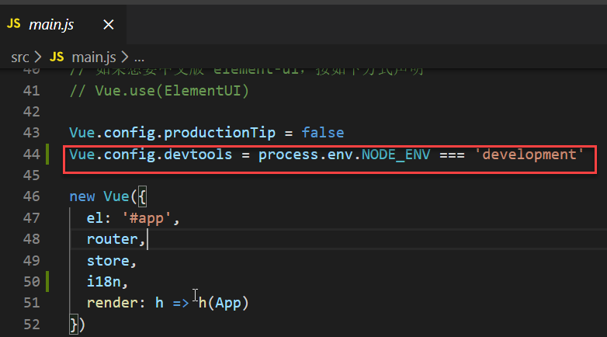This screenshot has width=607, height=337.
Task: Click line number 43 in the gutter
Action: pos(31,133)
